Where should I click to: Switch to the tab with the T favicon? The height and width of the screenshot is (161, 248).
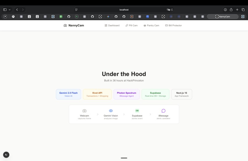coord(45,16)
